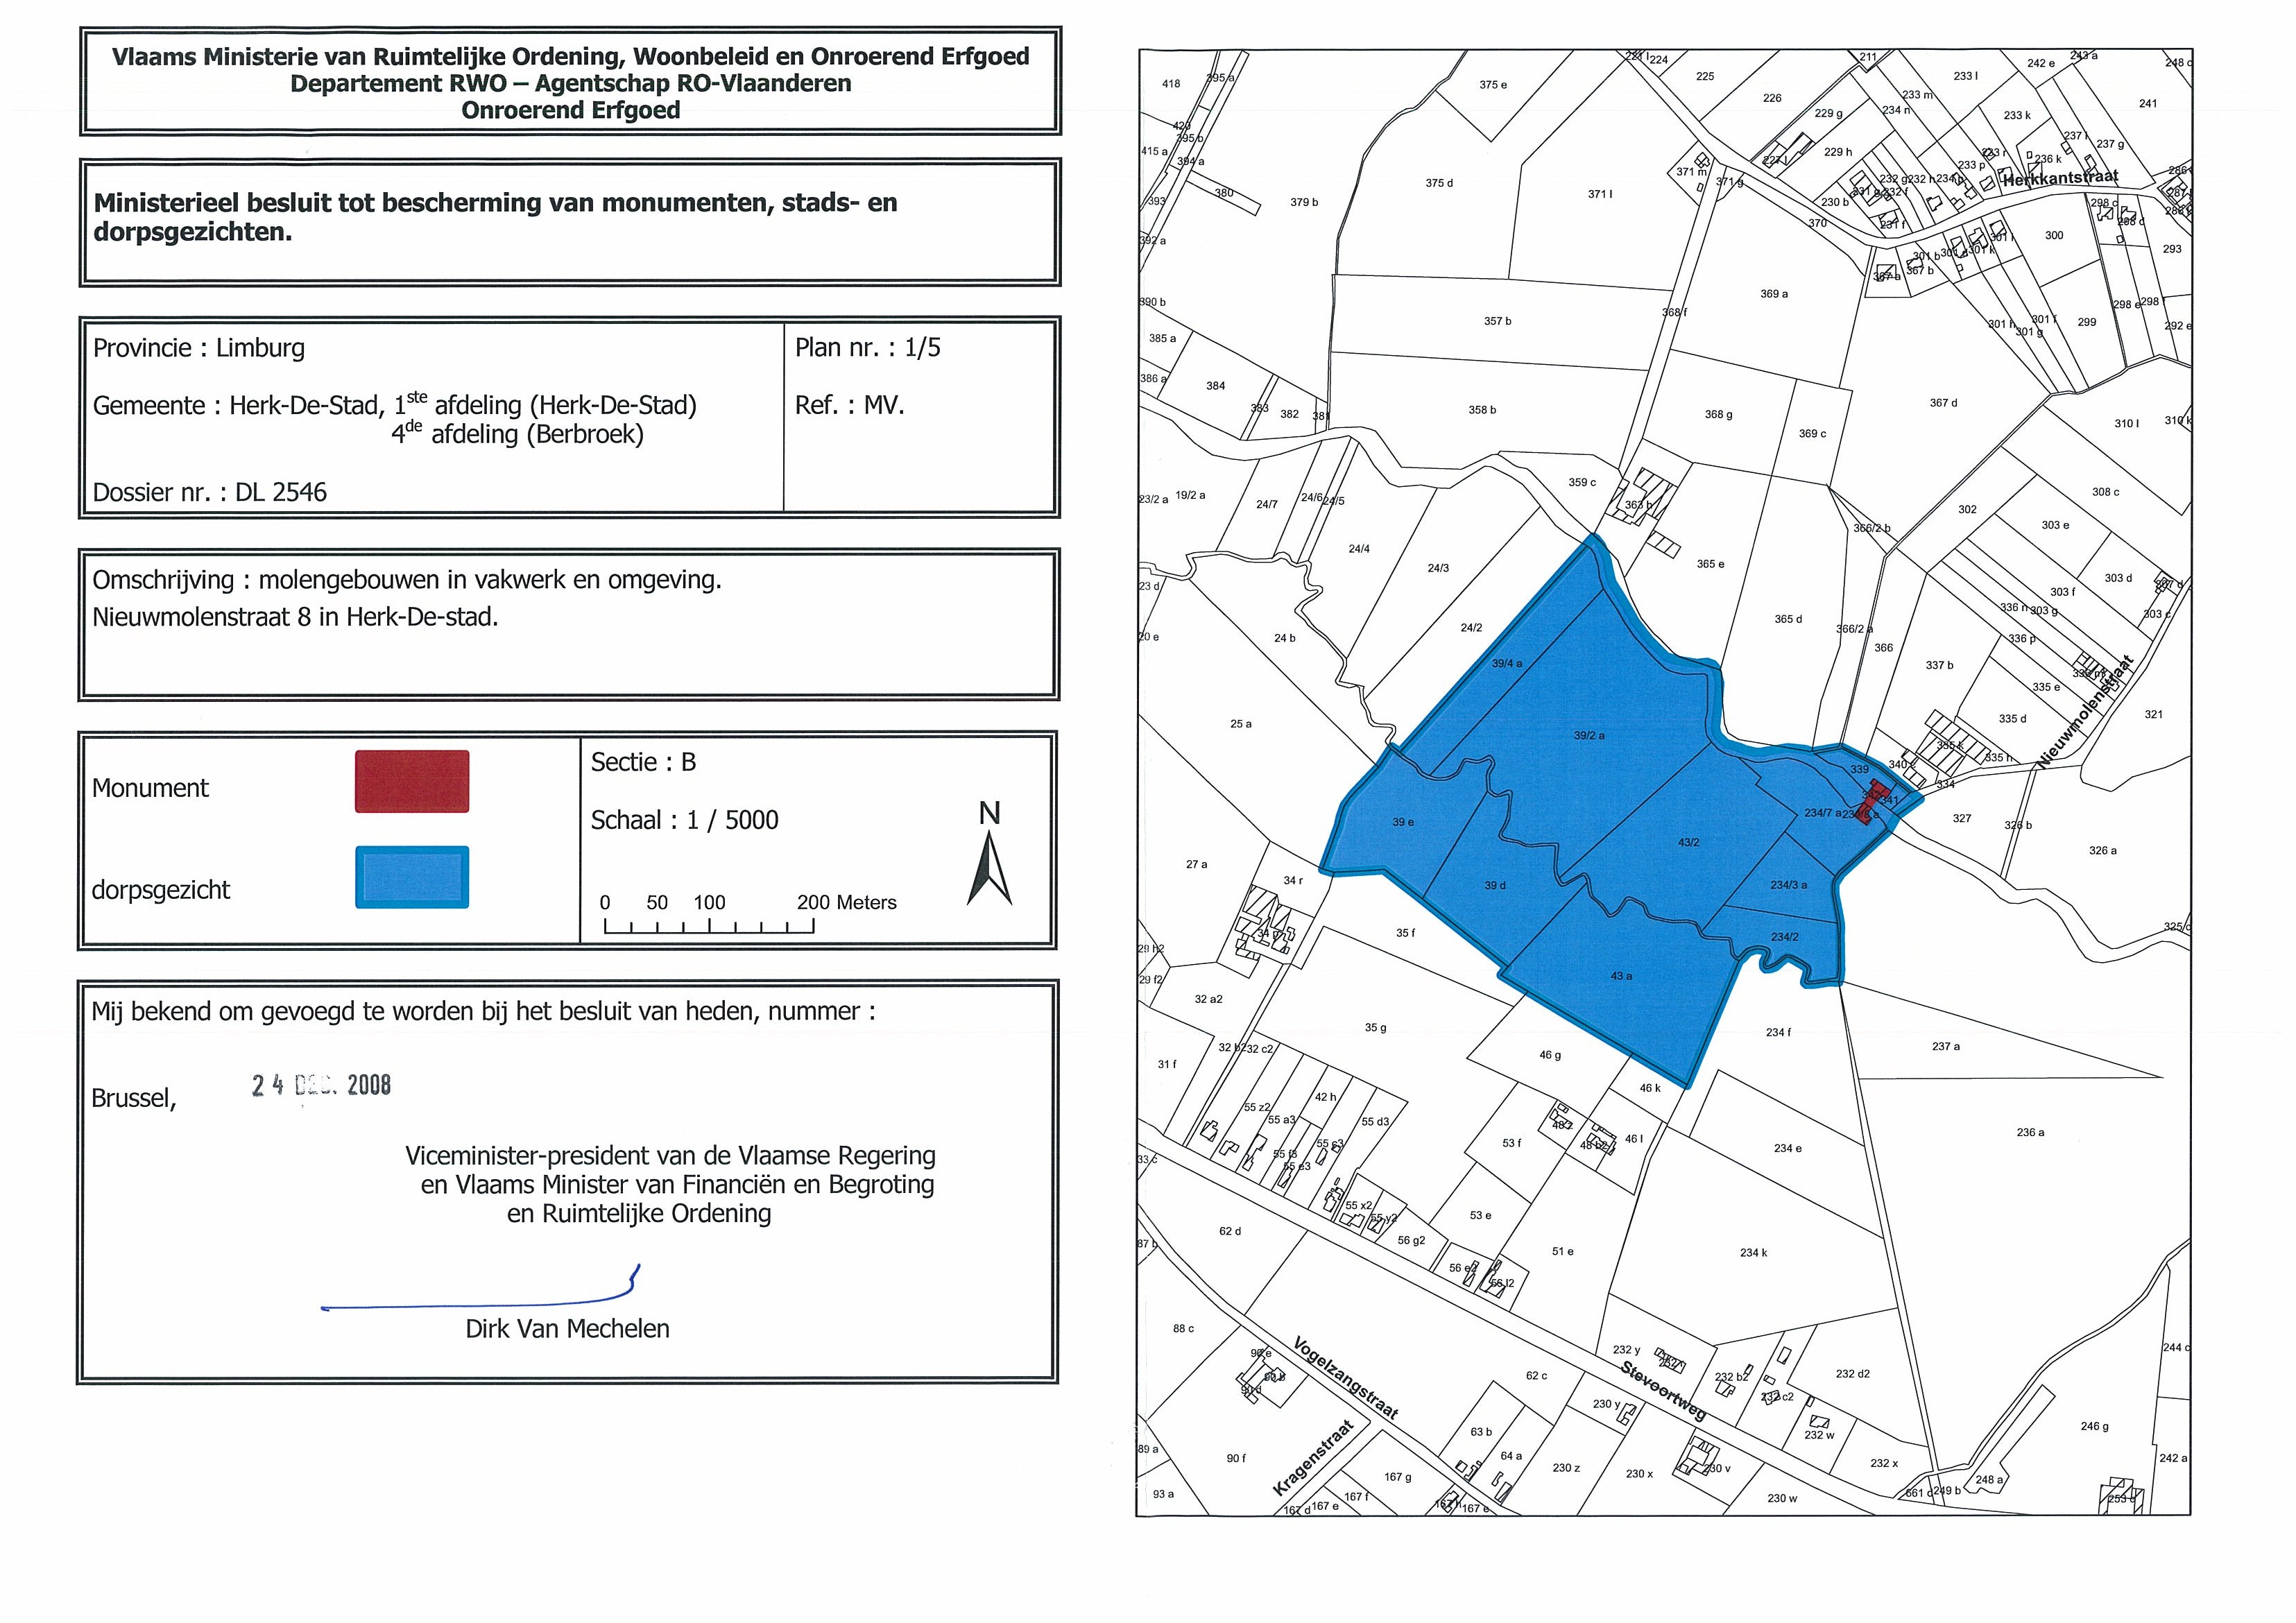Screen dimensions: 2296x1623
Task: Click parcel label 236 a
Action: (x=2030, y=1132)
